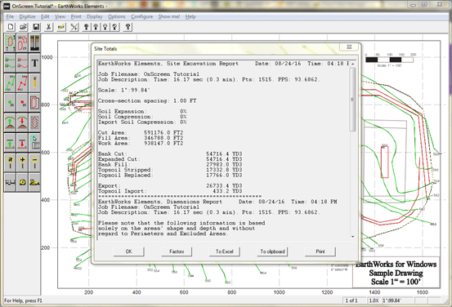Image resolution: width=452 pixels, height=307 pixels.
Task: Select the Text 'T' tool
Action: 34,63
